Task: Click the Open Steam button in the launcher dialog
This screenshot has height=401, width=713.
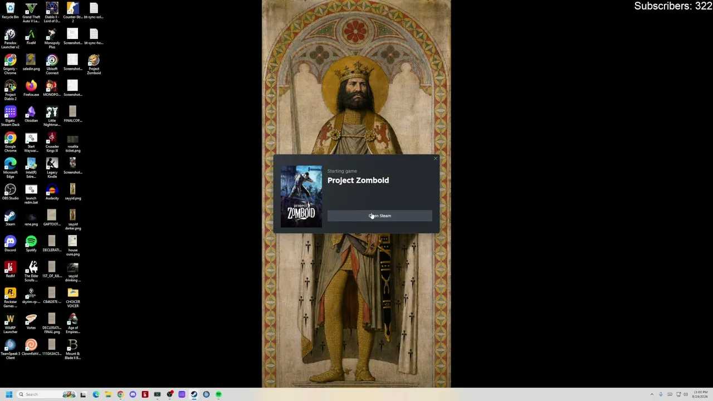Action: (x=379, y=216)
